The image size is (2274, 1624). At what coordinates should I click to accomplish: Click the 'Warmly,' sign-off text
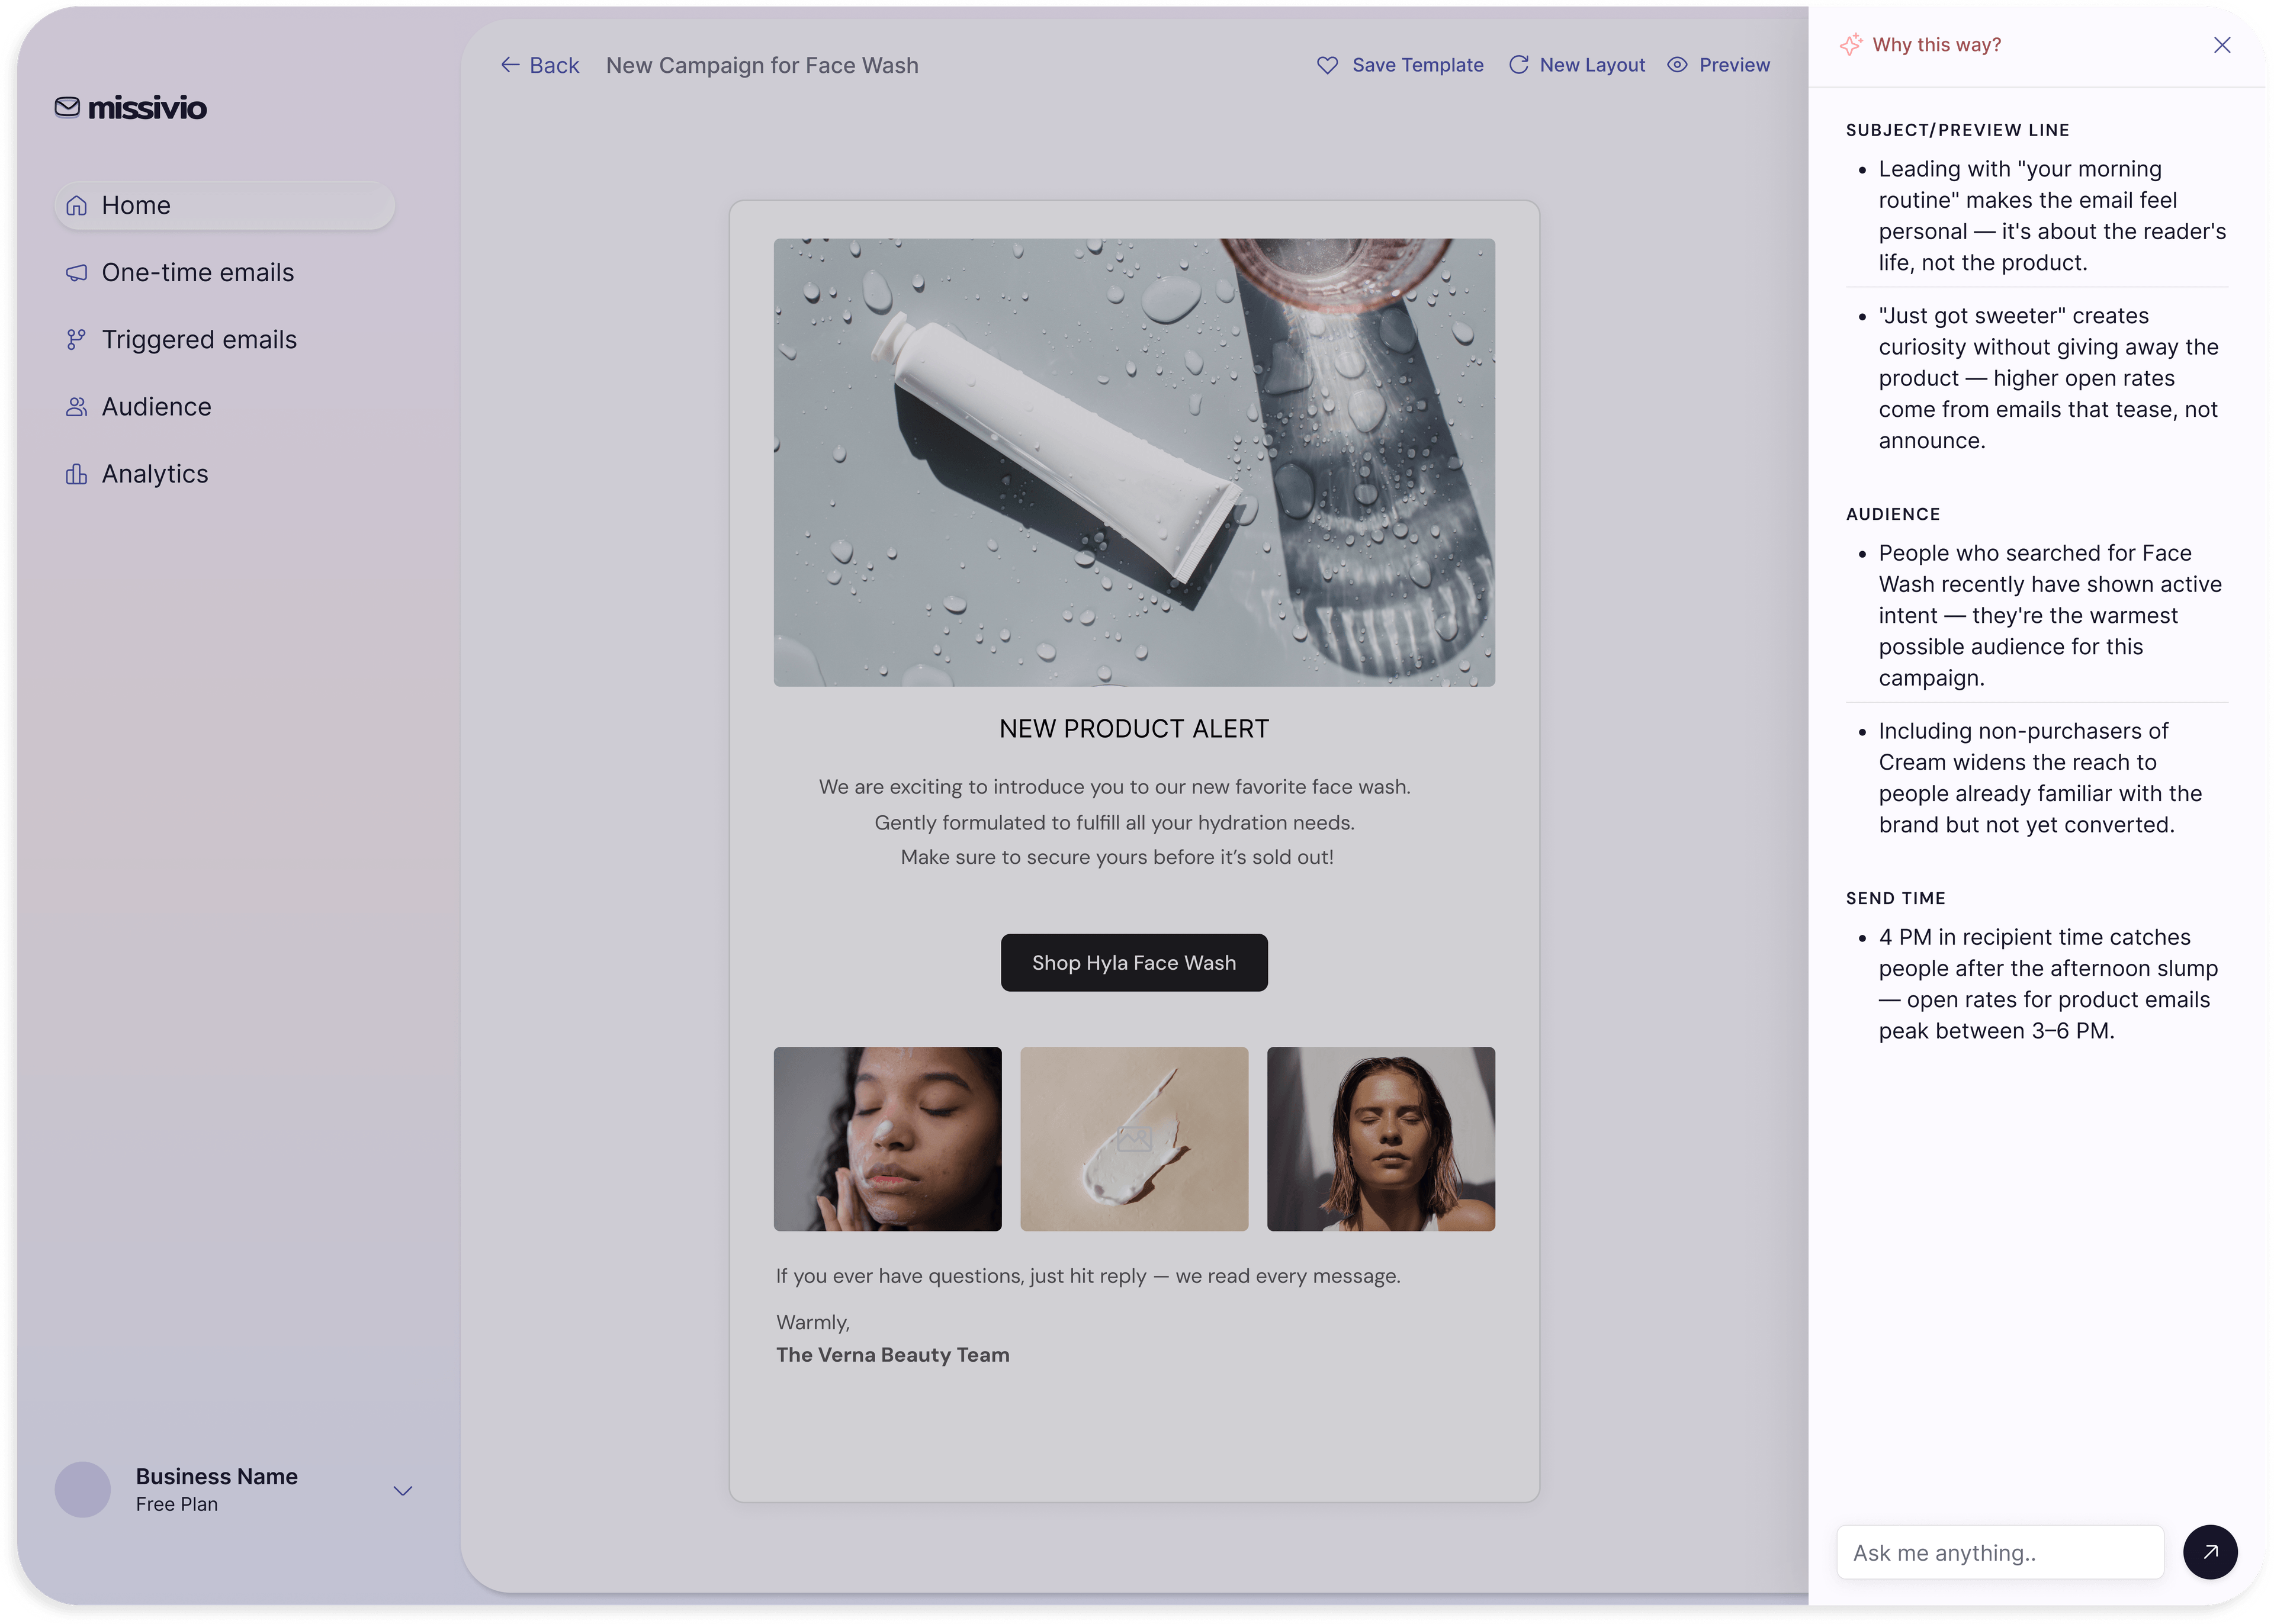click(x=813, y=1322)
